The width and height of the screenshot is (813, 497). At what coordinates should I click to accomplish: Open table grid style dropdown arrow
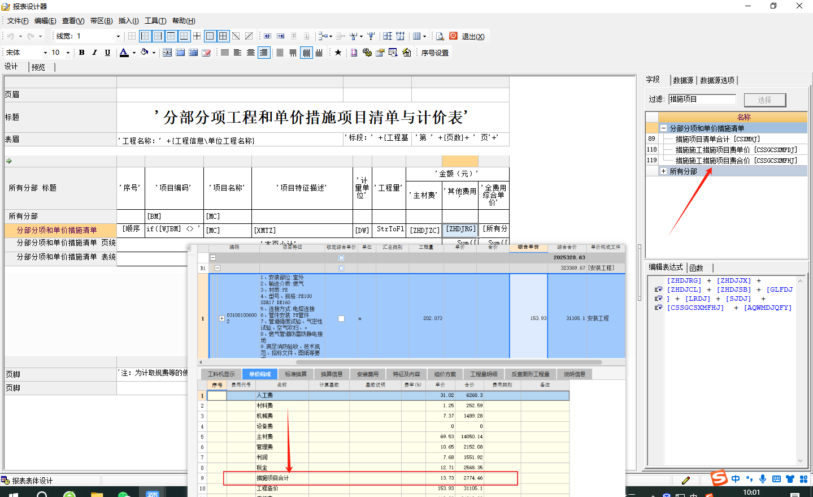pyautogui.click(x=424, y=36)
